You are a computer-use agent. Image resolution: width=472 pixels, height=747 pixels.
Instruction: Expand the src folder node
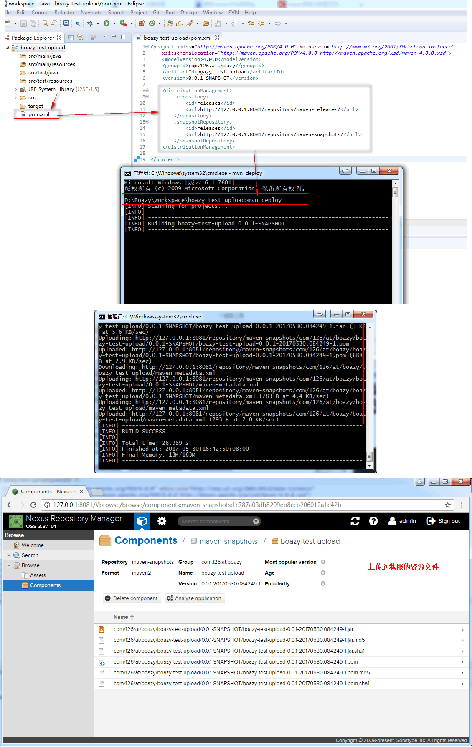tap(16, 98)
